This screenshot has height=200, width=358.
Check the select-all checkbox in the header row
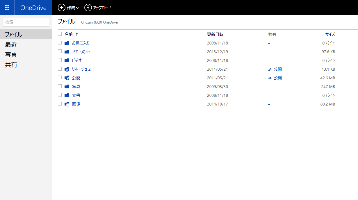tap(60, 34)
